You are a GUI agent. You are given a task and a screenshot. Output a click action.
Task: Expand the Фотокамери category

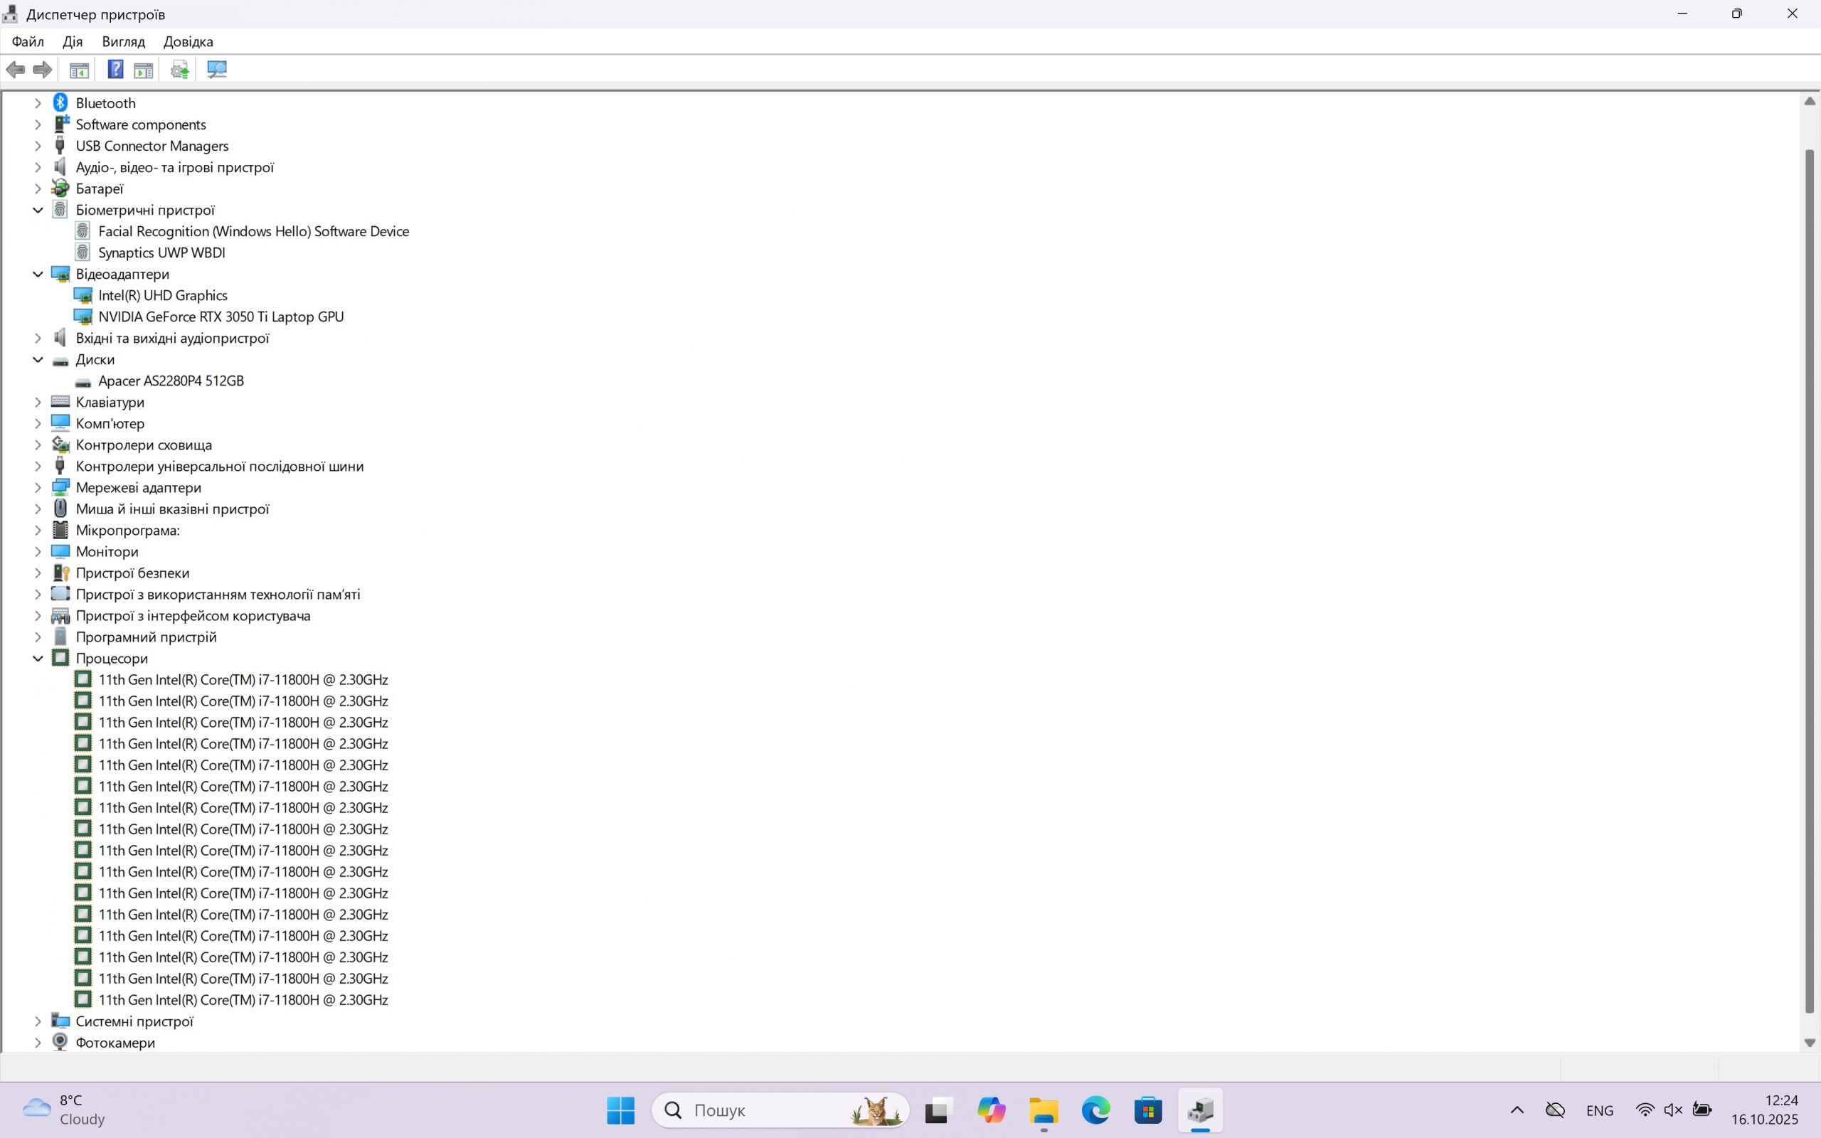tap(38, 1043)
